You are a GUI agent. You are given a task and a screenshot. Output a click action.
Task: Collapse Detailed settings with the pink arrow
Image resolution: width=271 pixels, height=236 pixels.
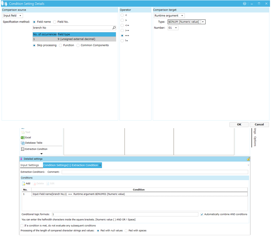(x=22, y=159)
